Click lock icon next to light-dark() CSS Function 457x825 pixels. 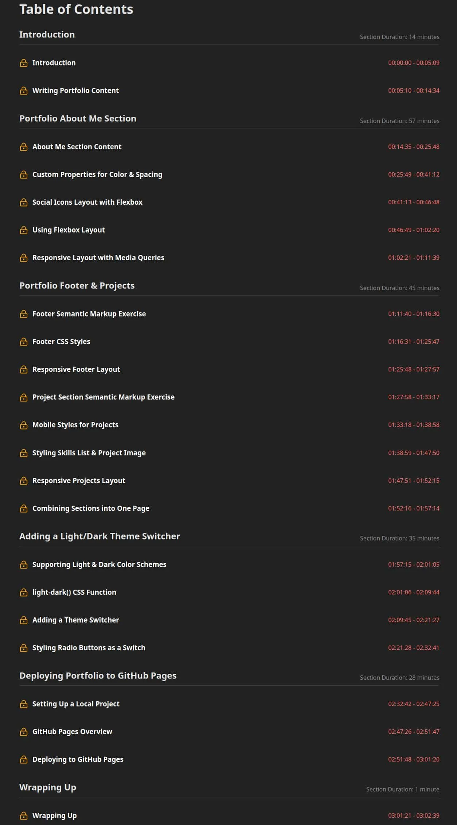point(24,593)
